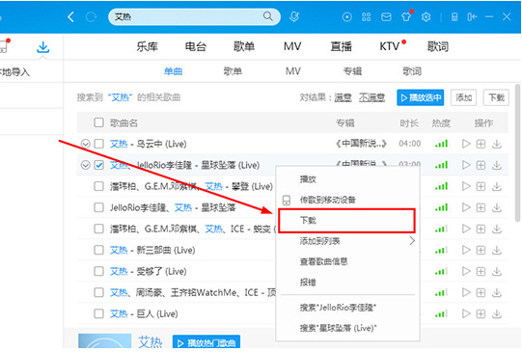Search "JelloRio李佳隆" from context menu

pyautogui.click(x=347, y=308)
